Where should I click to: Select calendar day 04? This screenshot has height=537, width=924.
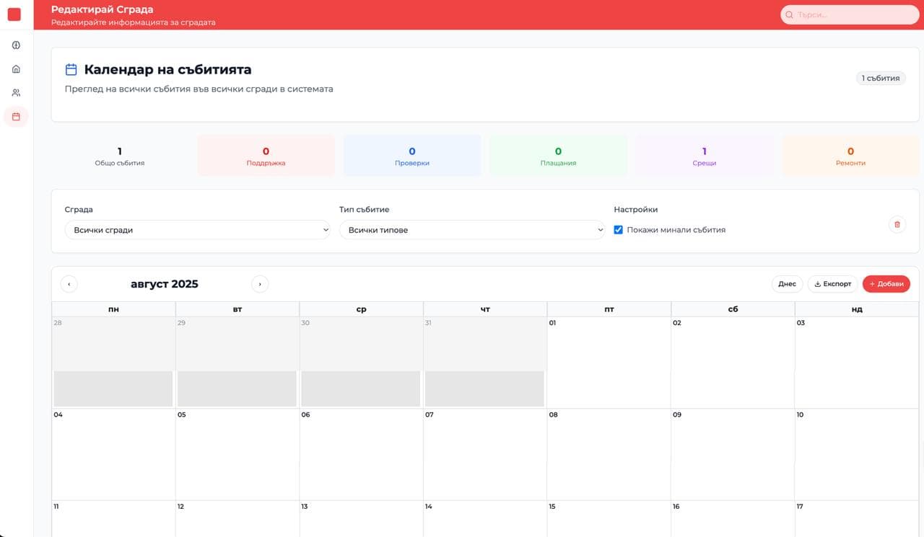(x=113, y=454)
